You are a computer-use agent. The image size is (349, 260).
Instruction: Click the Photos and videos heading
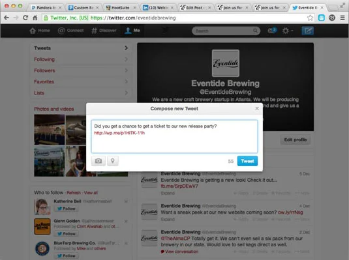(x=54, y=109)
